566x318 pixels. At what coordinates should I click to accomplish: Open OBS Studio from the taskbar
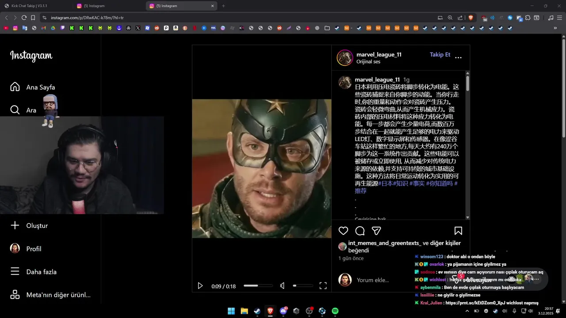click(x=309, y=311)
